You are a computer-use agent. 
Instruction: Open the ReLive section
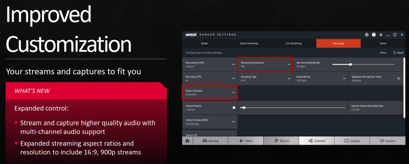coord(281,141)
